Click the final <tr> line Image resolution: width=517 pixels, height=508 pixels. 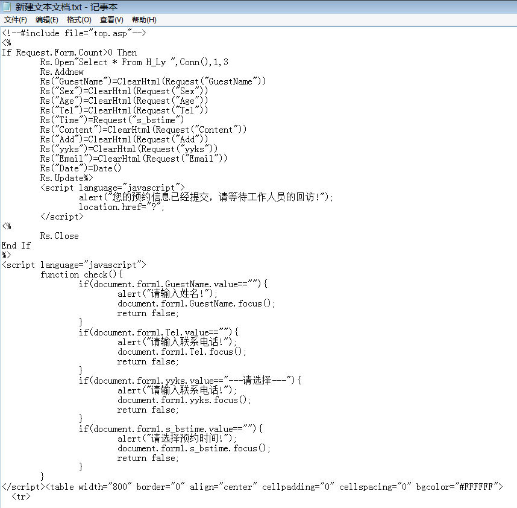coord(20,497)
